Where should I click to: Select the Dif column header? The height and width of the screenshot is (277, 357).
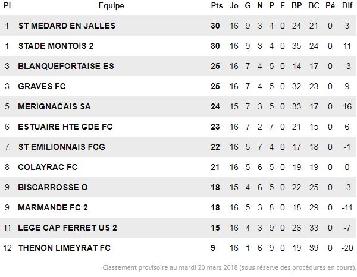tap(347, 5)
